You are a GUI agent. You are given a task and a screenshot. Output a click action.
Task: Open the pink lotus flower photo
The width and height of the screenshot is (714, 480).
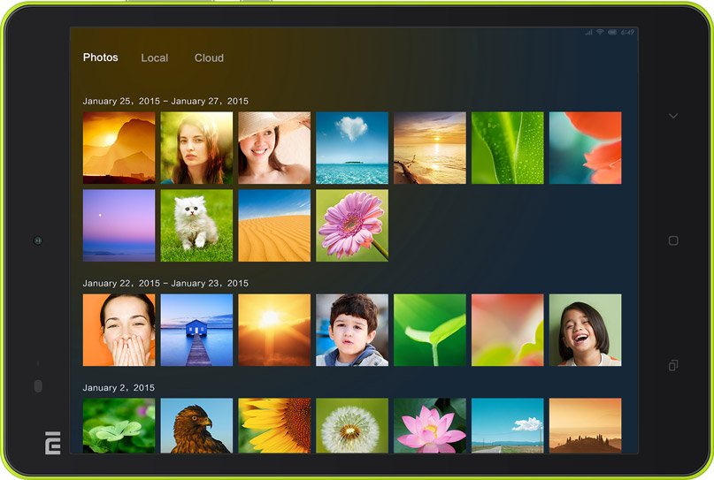[430, 425]
